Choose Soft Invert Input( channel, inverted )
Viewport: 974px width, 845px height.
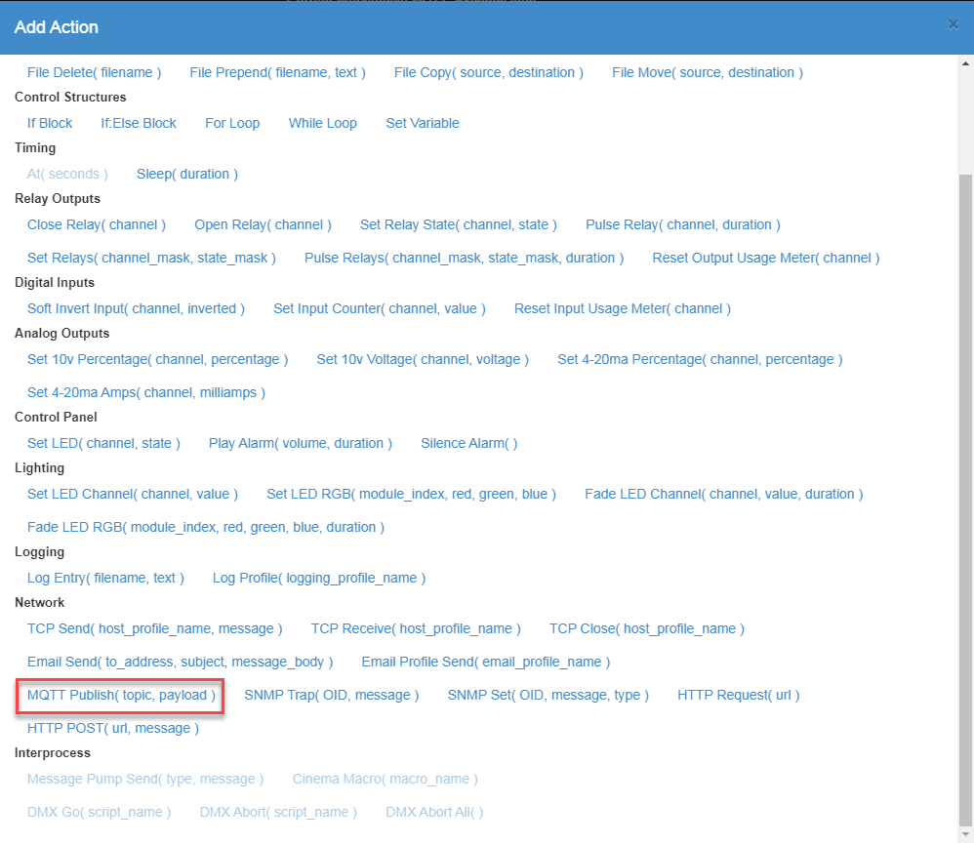(136, 308)
